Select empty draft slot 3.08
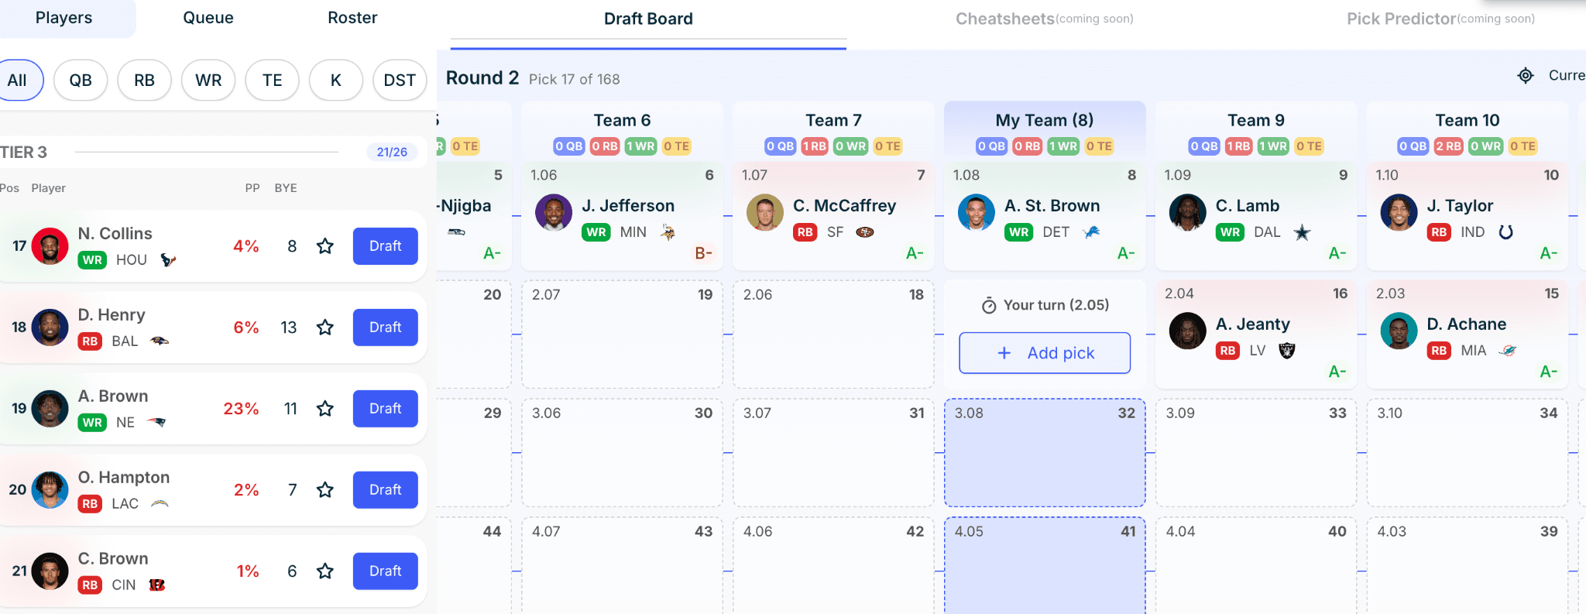Viewport: 1586px width, 614px height. pyautogui.click(x=1045, y=453)
